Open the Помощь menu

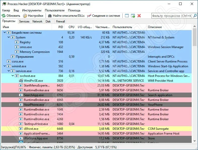pos(74,10)
